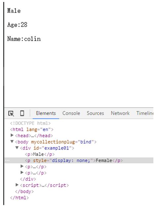Image resolution: width=160 pixels, height=210 pixels.
Task: Expand the collapsed head element
Action: point(12,135)
